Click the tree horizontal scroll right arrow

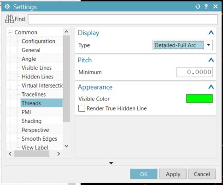point(59,154)
